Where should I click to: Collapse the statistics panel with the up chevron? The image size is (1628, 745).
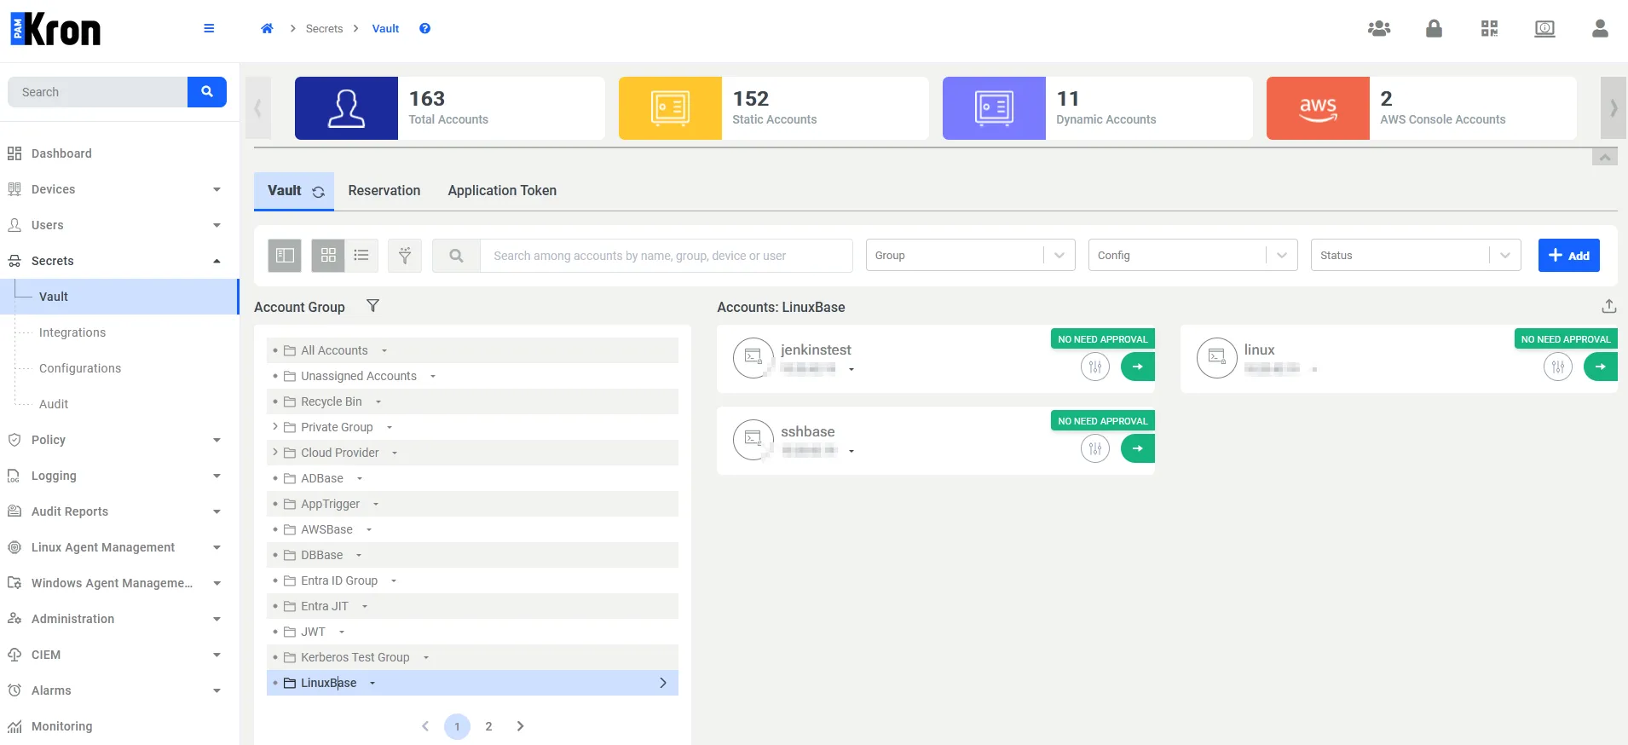(1605, 158)
